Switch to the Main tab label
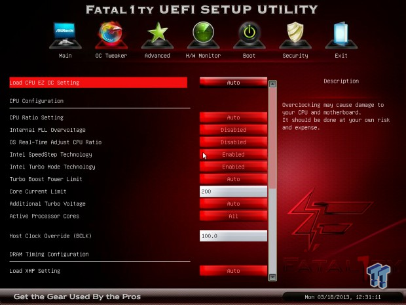This screenshot has width=406, height=305. pos(65,56)
